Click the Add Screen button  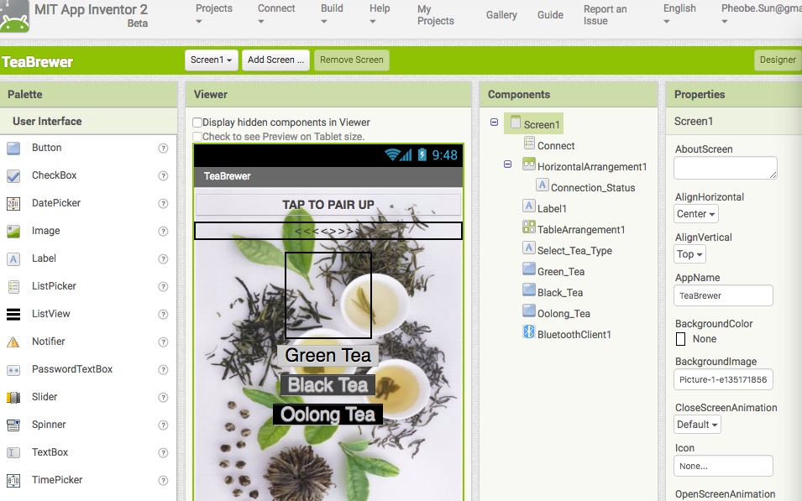pos(275,60)
